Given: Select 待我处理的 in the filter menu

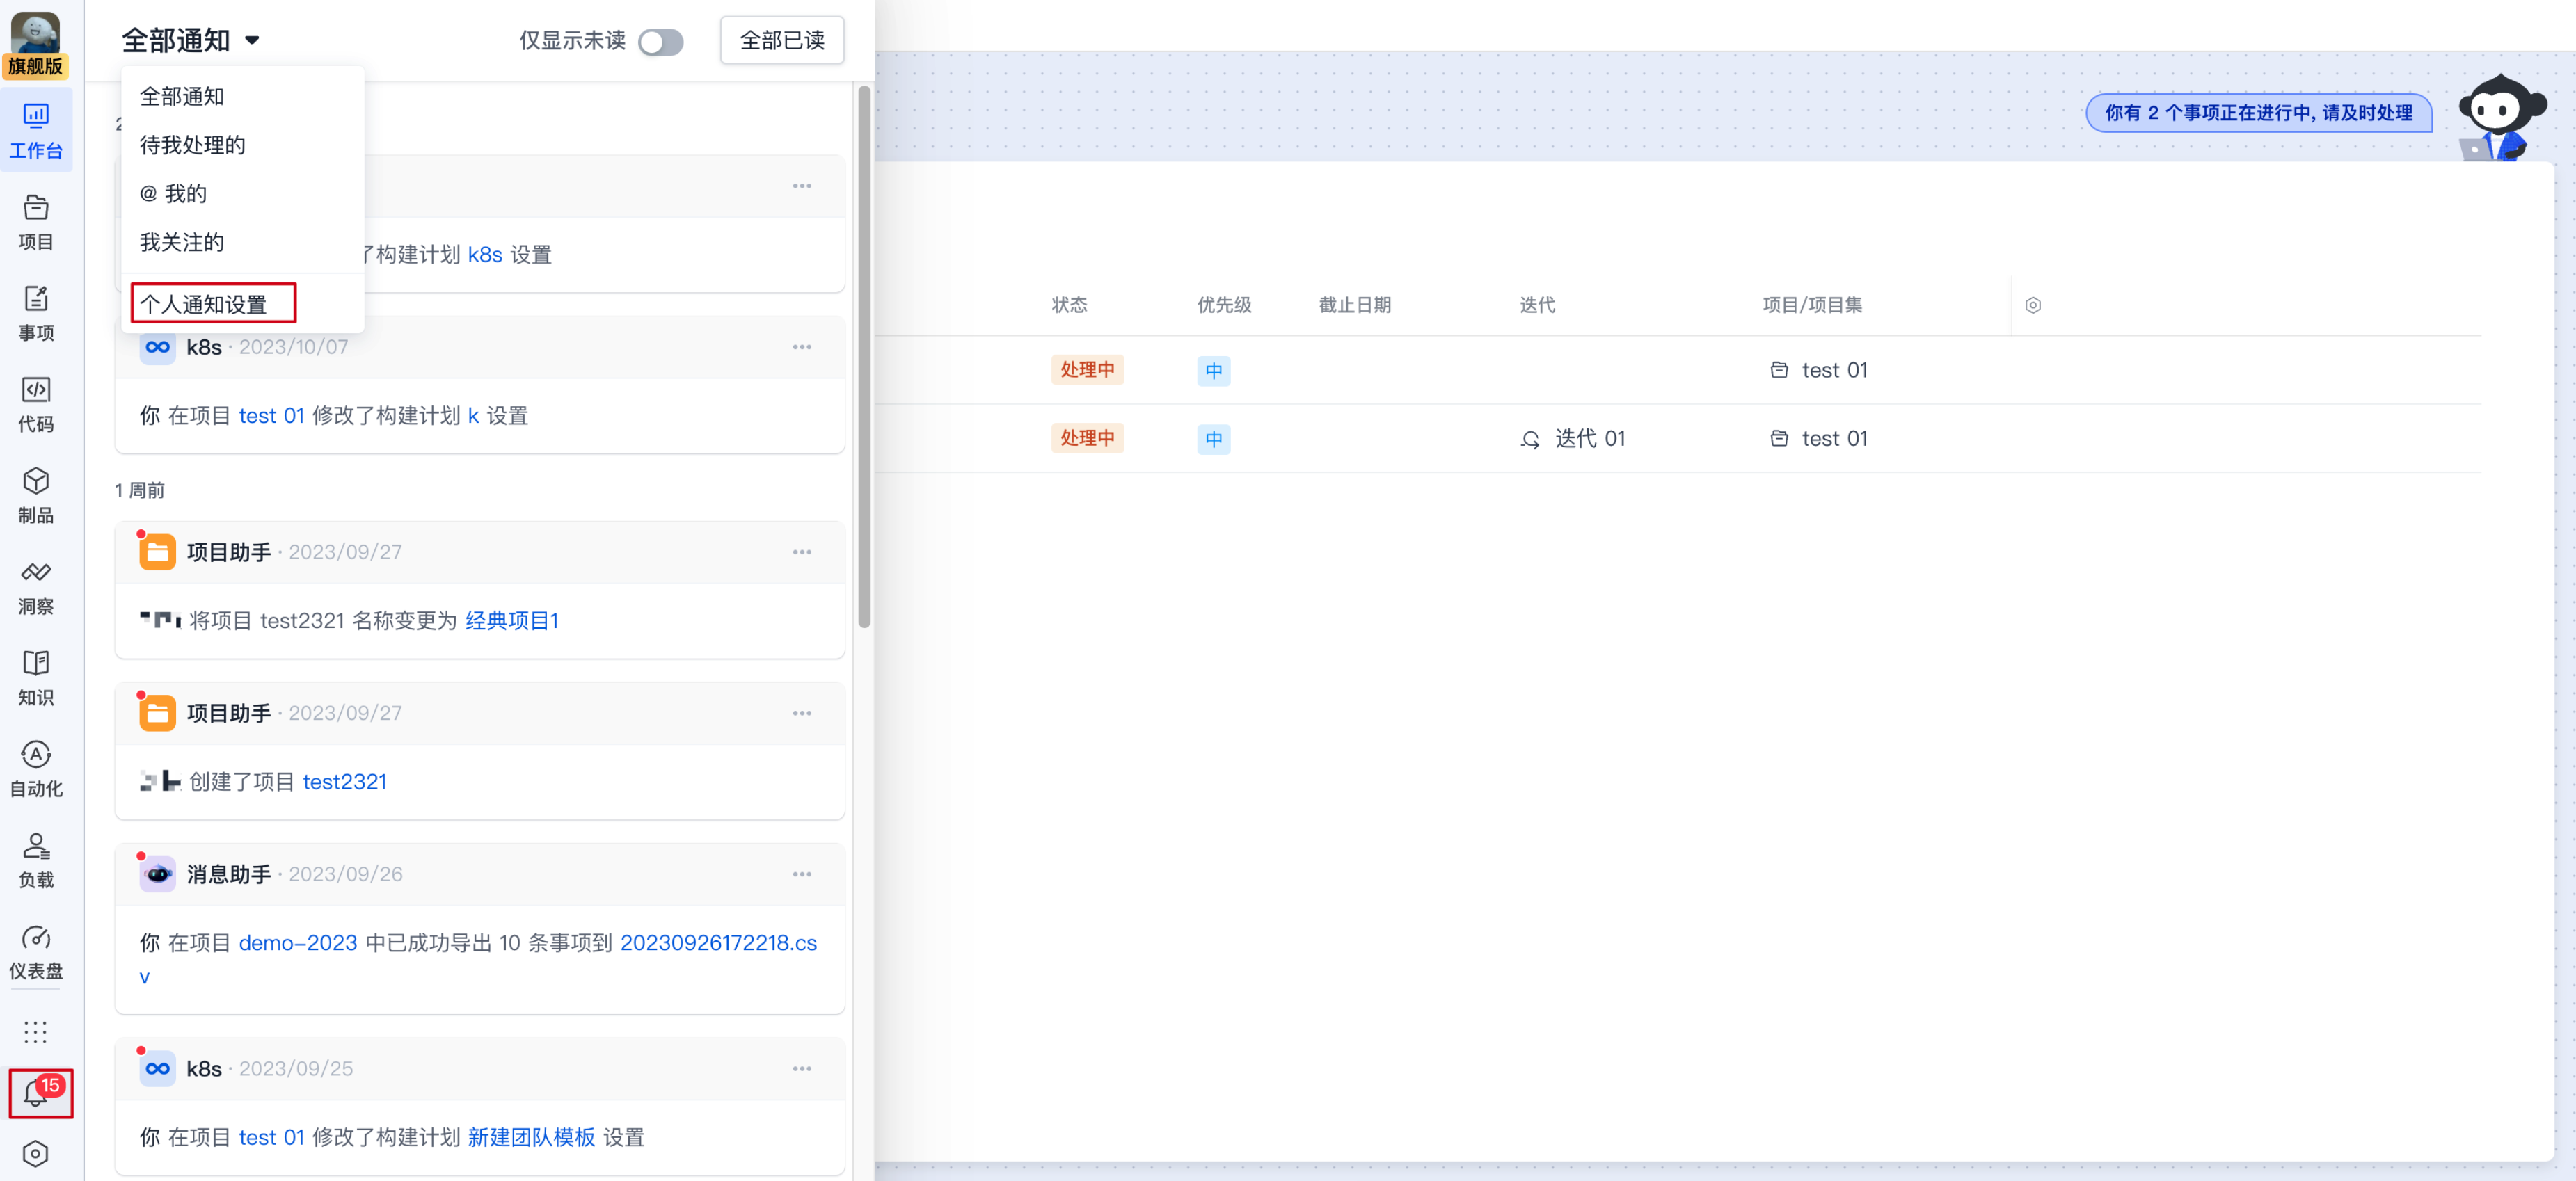Looking at the screenshot, I should coord(192,146).
